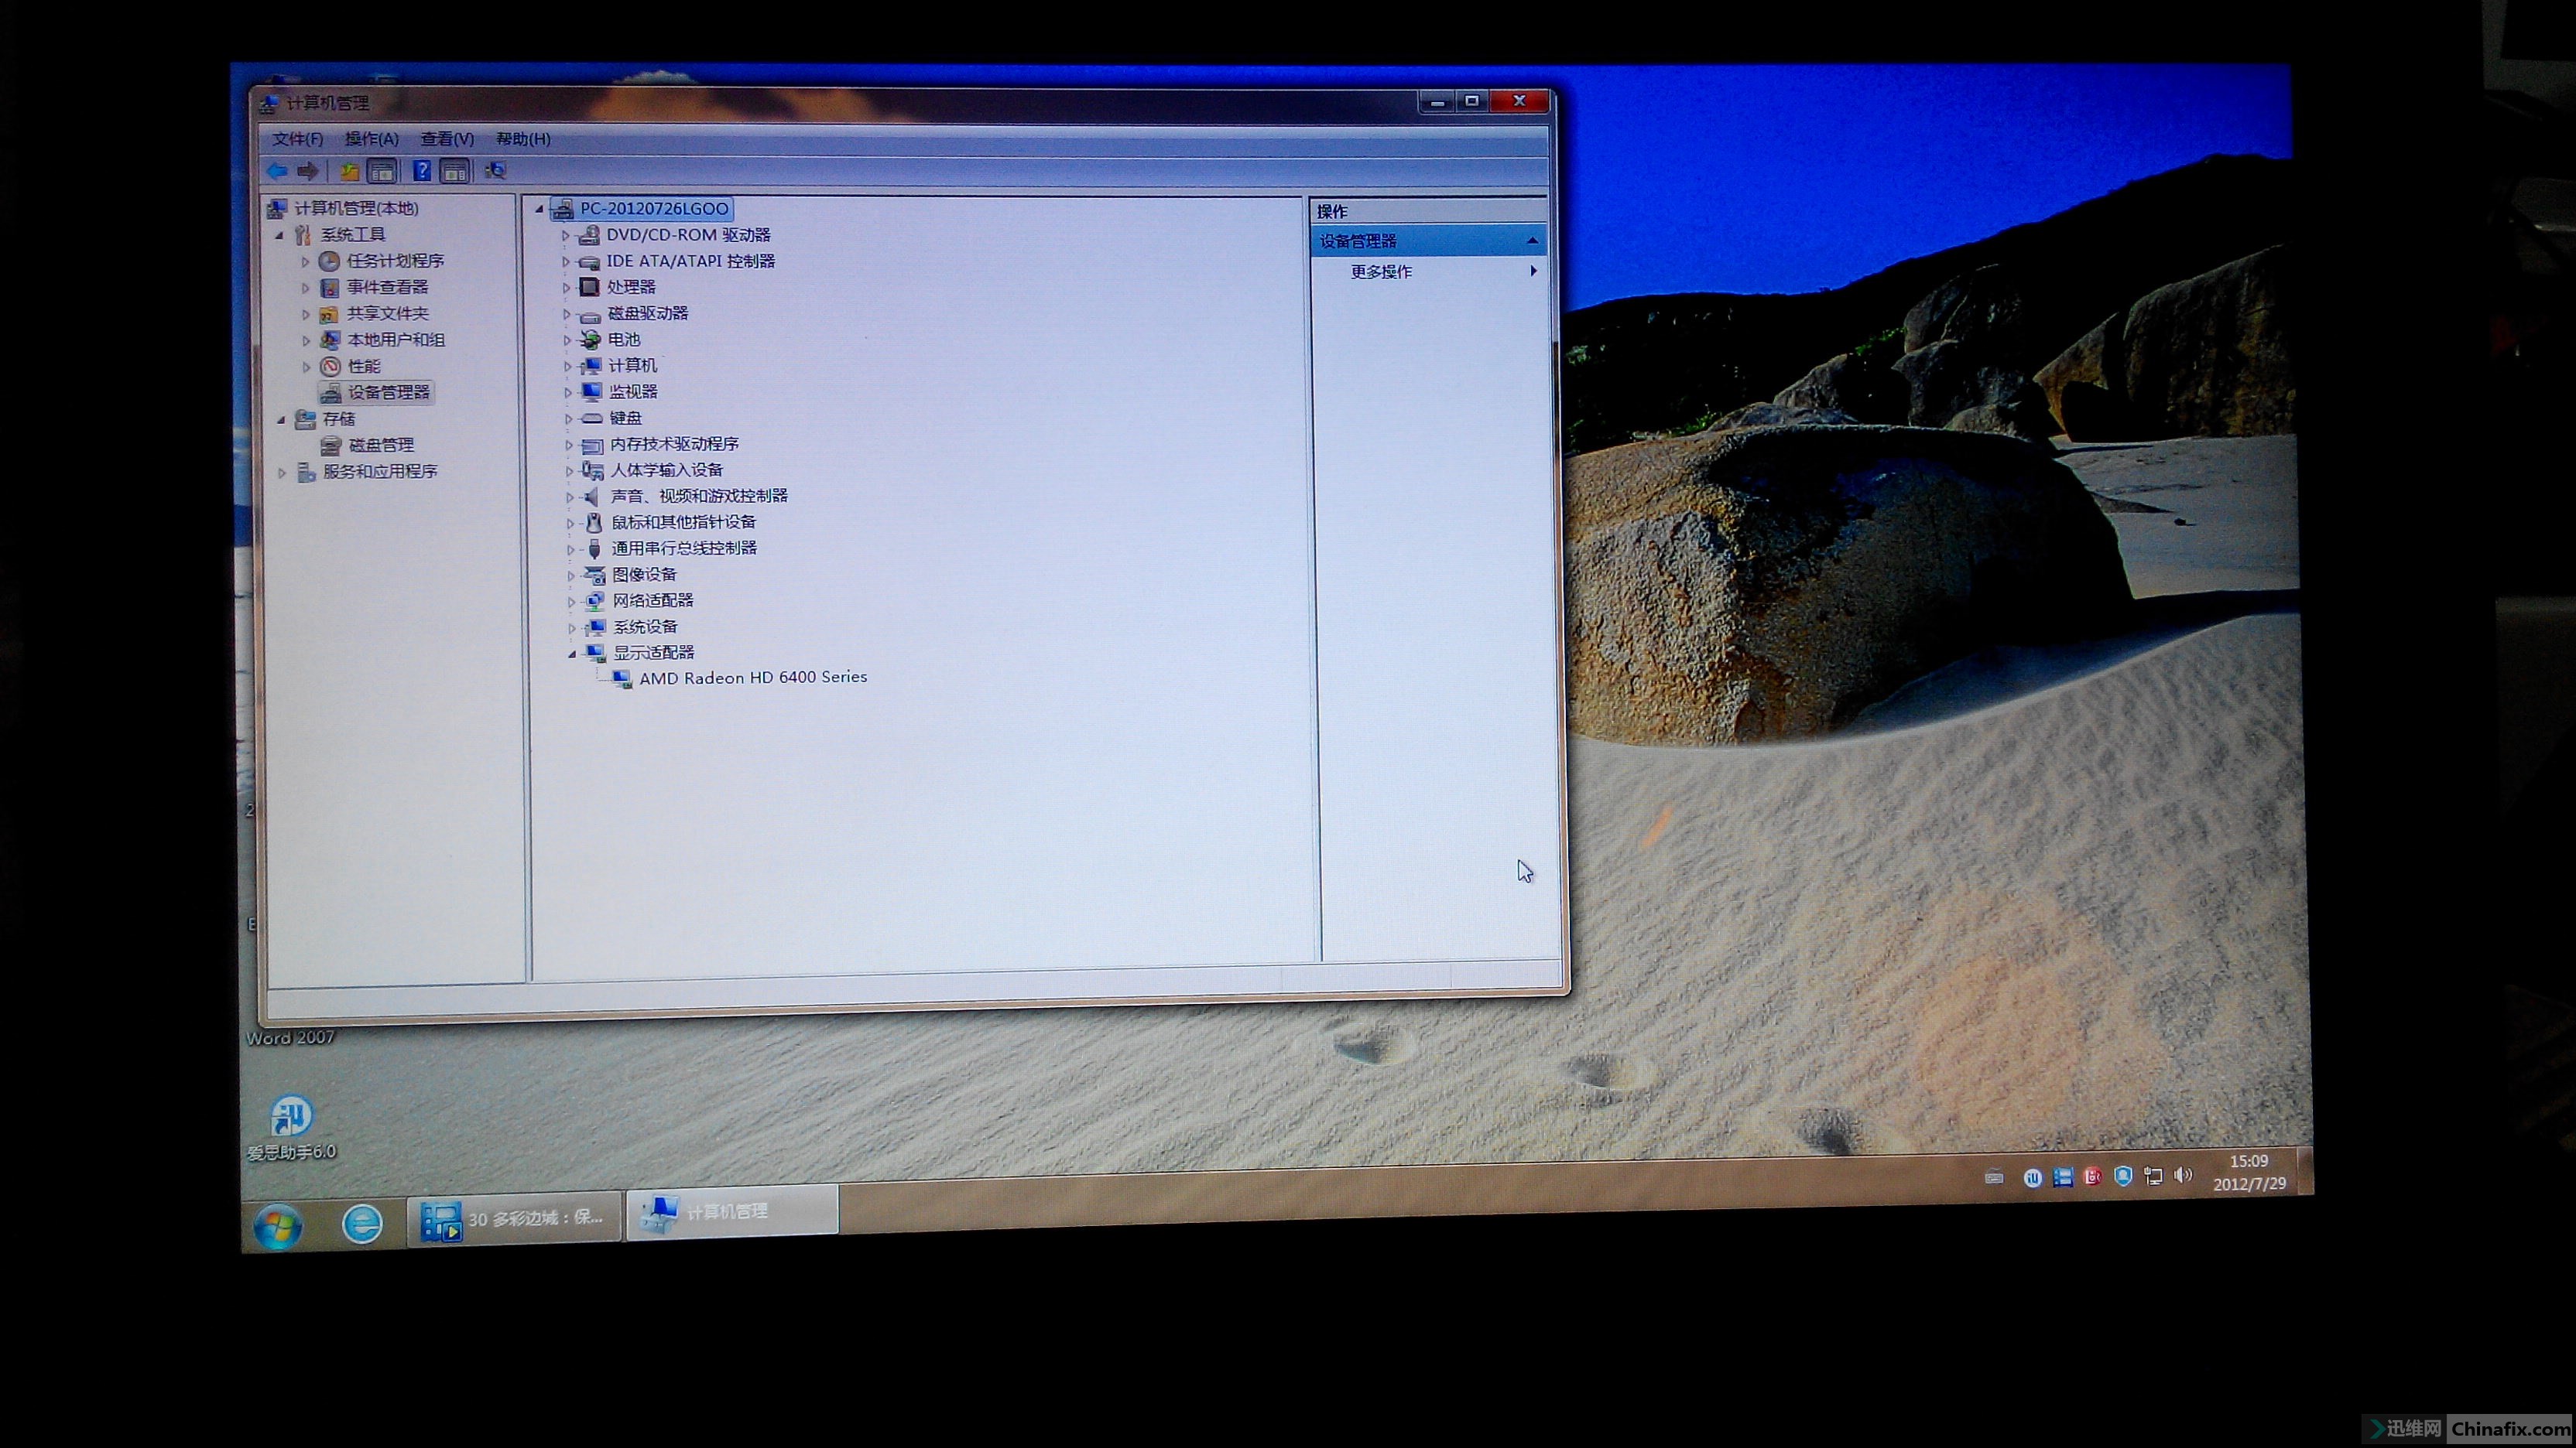This screenshot has width=2576, height=1448.
Task: Collapse the 系统工具 tree node arrow
Action: [280, 235]
